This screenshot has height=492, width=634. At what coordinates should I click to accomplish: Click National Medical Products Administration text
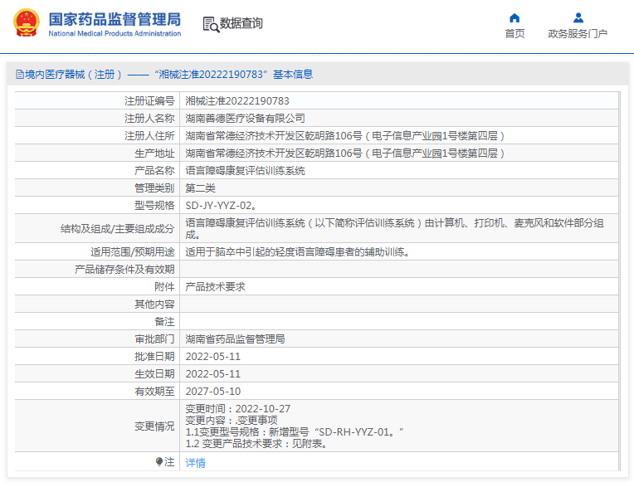click(x=115, y=33)
